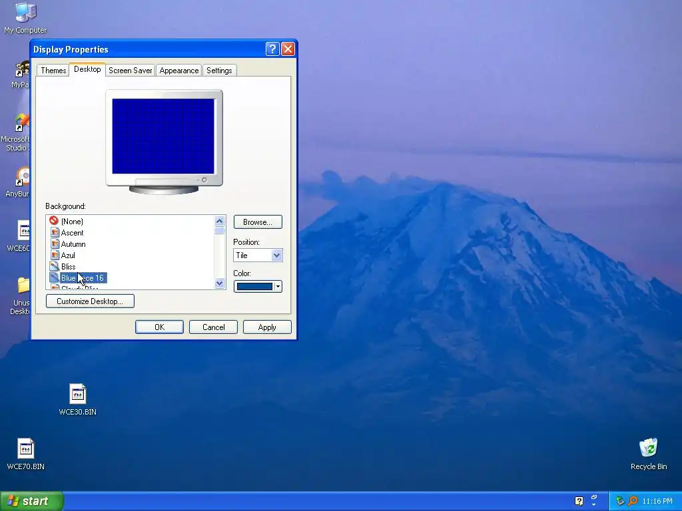Click the Blue Lace 16 wallpaper icon

[x=55, y=277]
